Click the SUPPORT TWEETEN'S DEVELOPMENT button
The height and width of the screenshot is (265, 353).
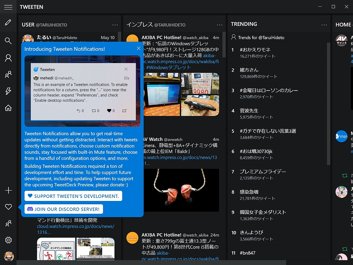pos(73,196)
